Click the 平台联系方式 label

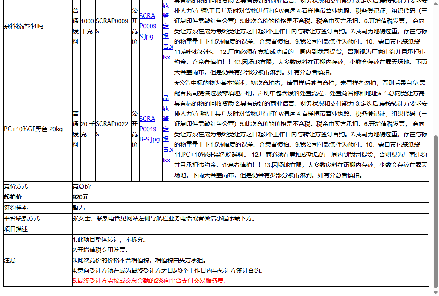click(22, 218)
